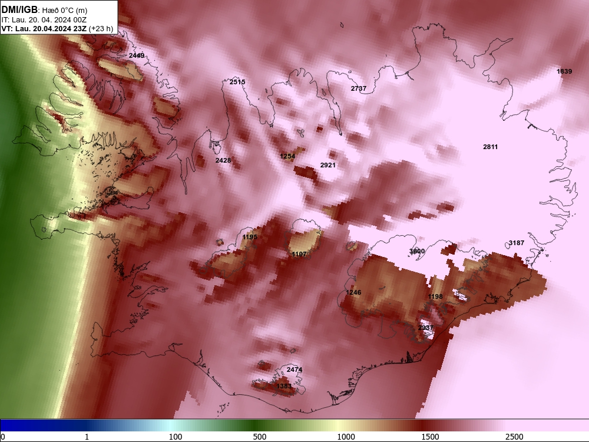
Task: Click the dark green section of the color bar
Action: point(256,425)
